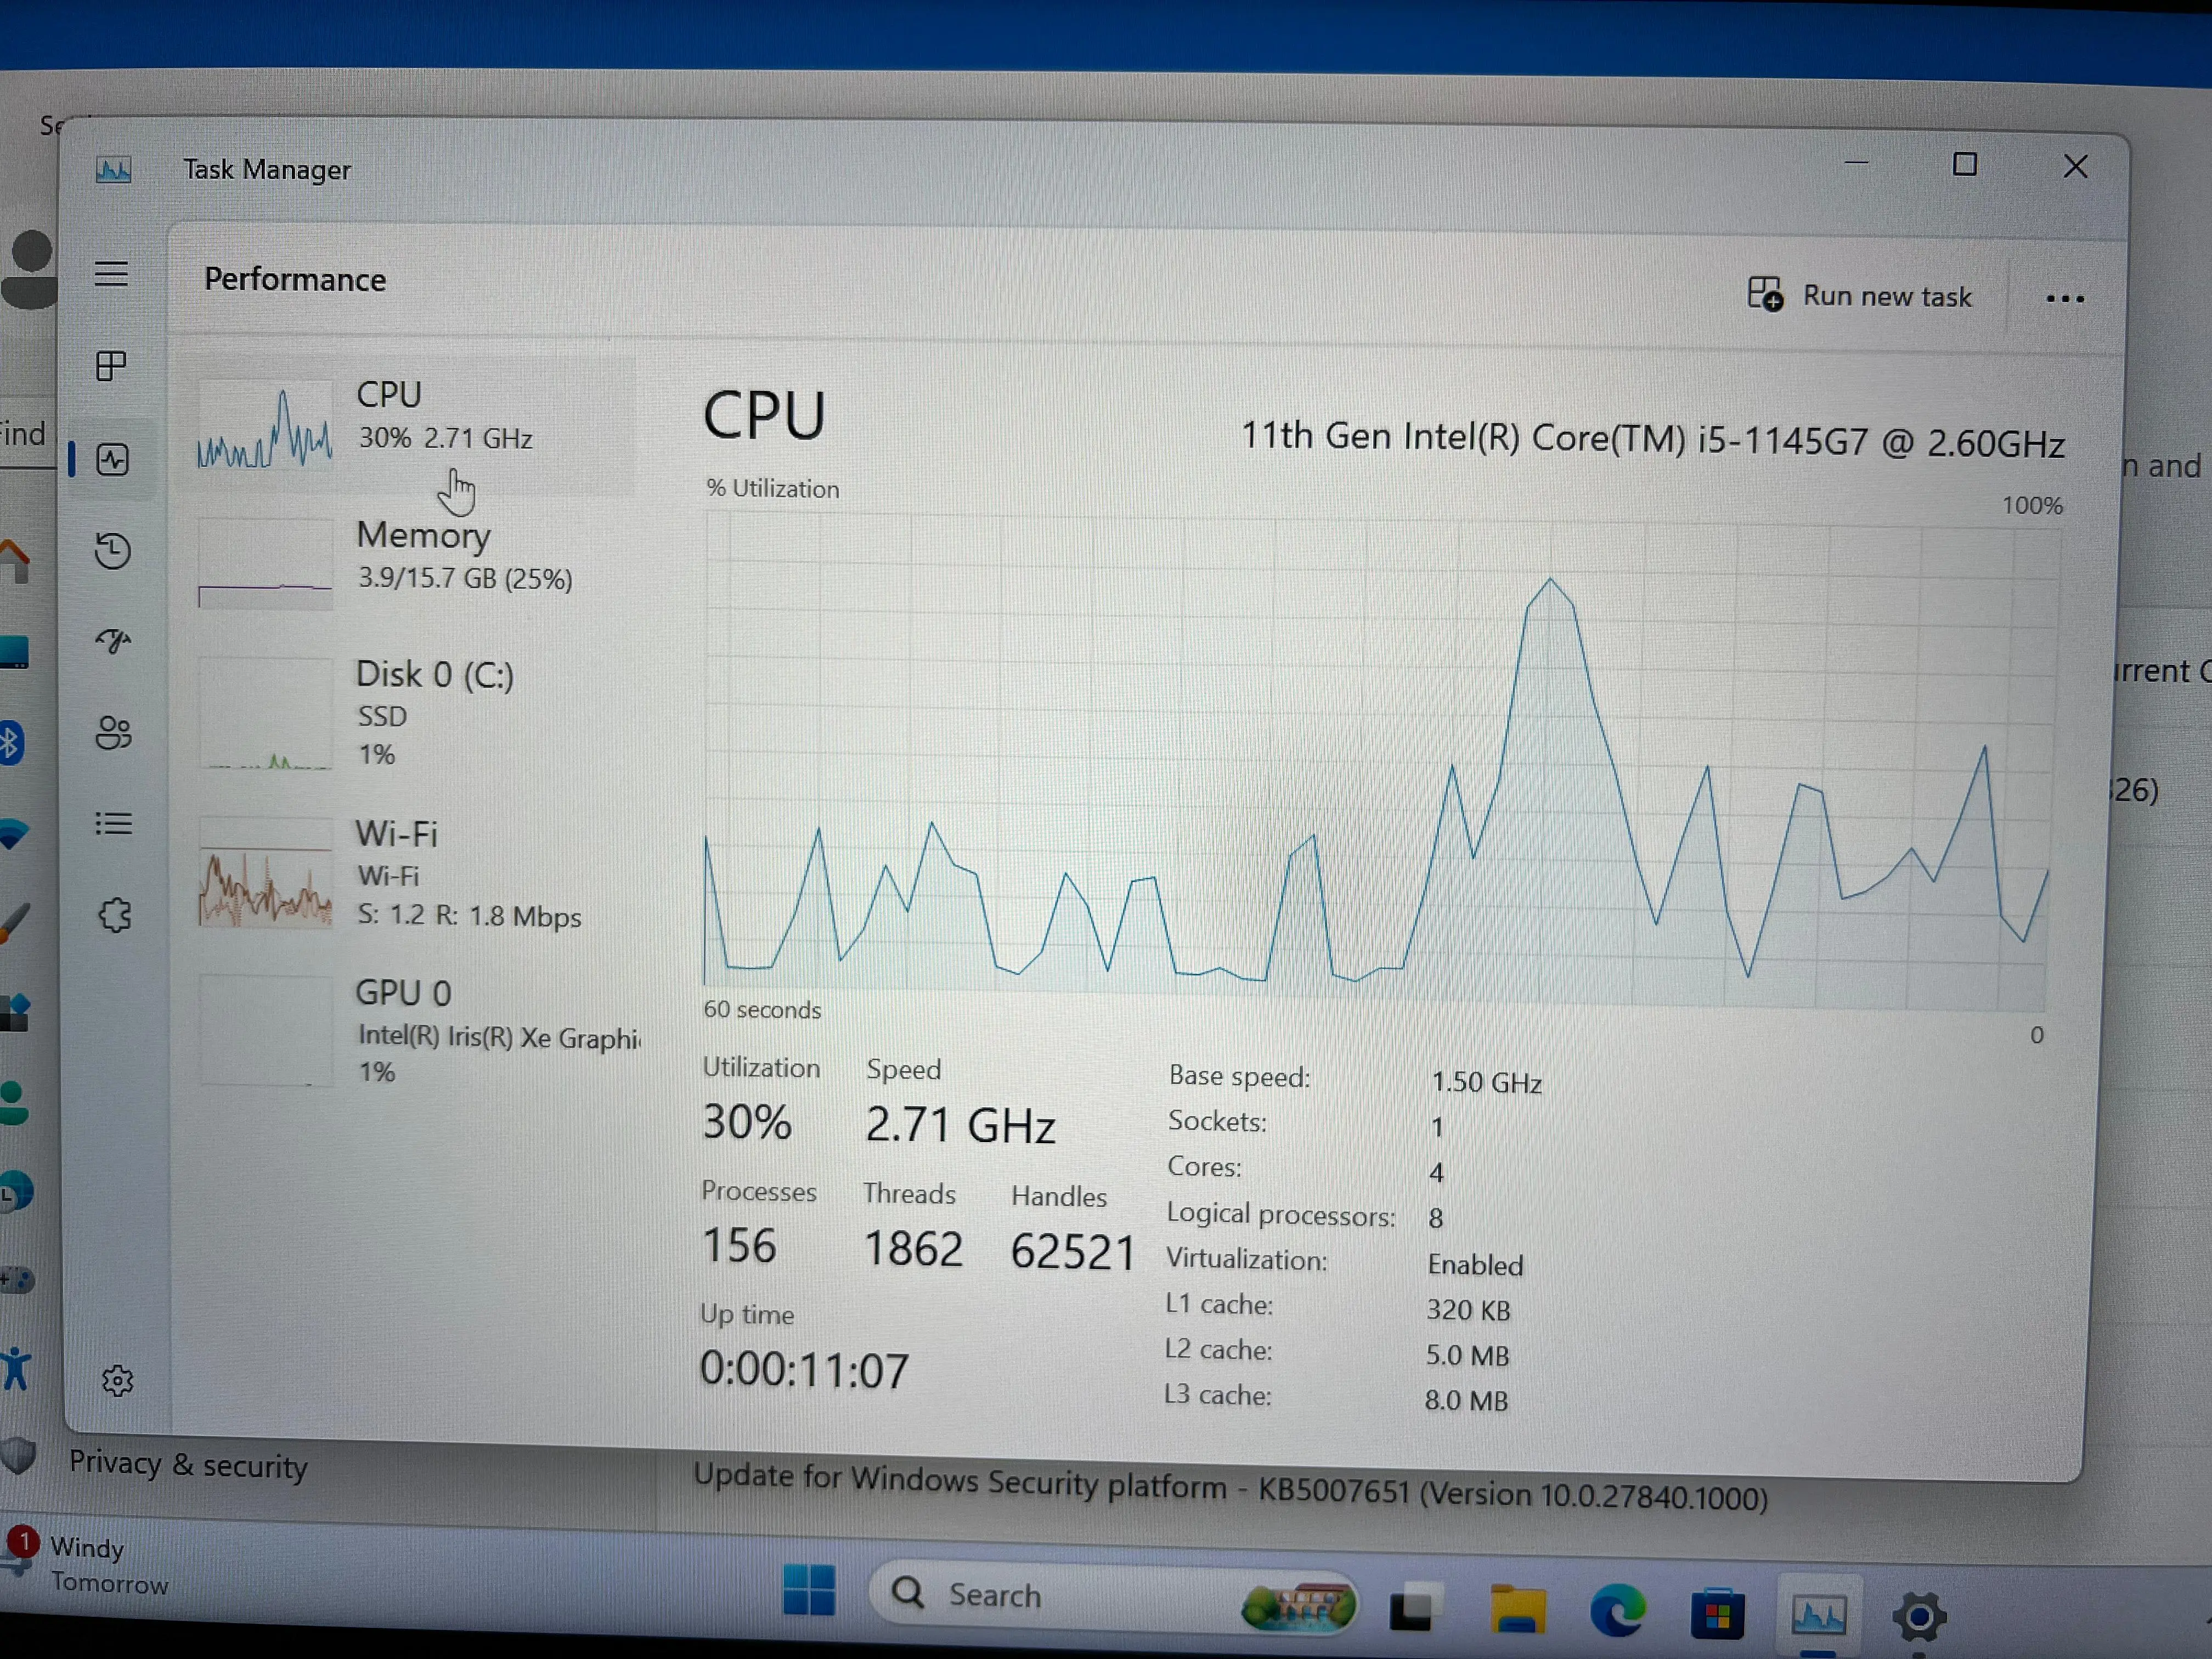
Task: Click the L1 cache 320 KB value
Action: pyautogui.click(x=1468, y=1310)
